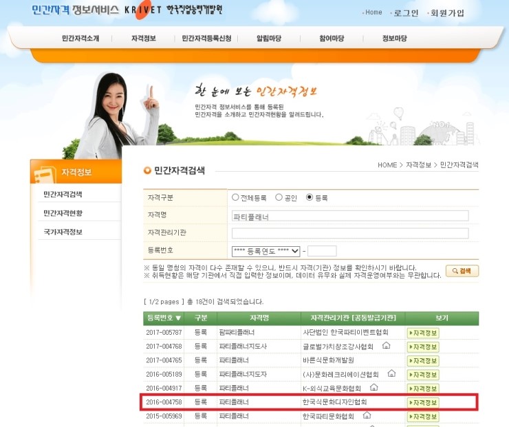Viewport: 509px width, 427px height.
Task: Click the 구분 column header
Action: [201, 318]
